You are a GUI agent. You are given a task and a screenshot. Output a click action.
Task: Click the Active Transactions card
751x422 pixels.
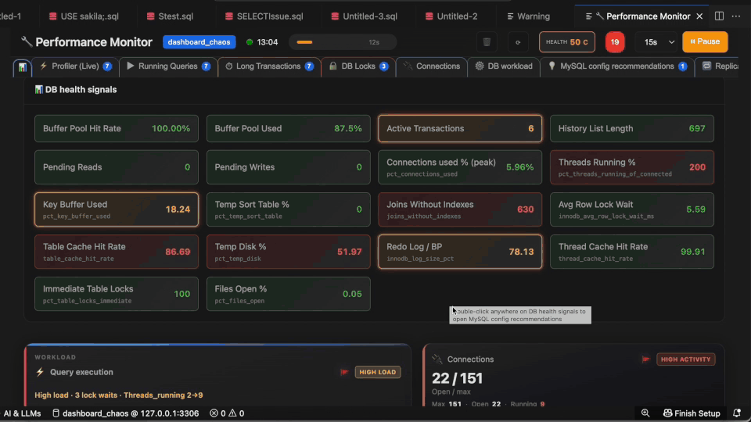(x=460, y=128)
